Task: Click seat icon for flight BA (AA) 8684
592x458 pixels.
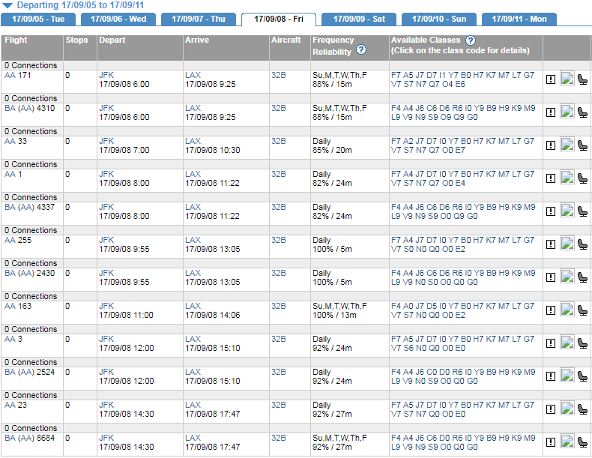Action: tap(582, 442)
